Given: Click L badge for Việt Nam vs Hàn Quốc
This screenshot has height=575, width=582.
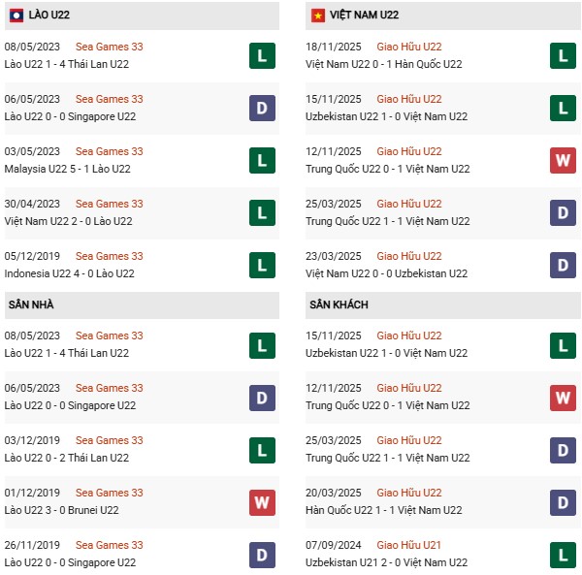Looking at the screenshot, I should click(x=563, y=55).
